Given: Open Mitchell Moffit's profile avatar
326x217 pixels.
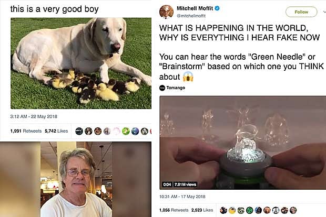Looking at the screenshot, I should point(166,12).
